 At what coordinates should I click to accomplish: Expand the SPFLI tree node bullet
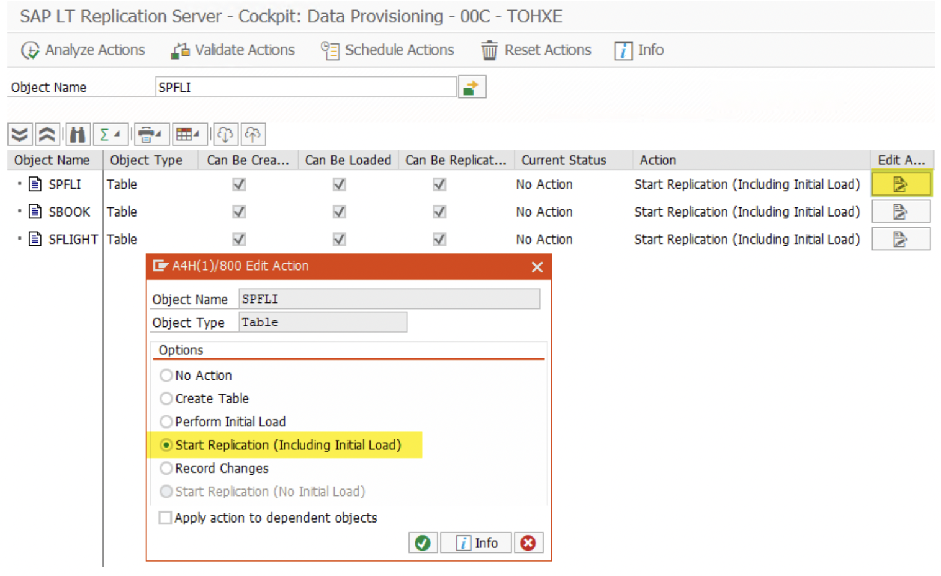pos(19,183)
